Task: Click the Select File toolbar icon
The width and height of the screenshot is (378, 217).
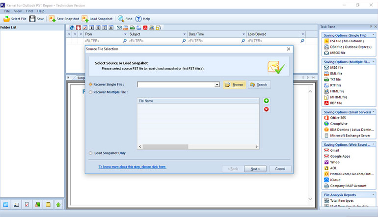Action: (6, 19)
